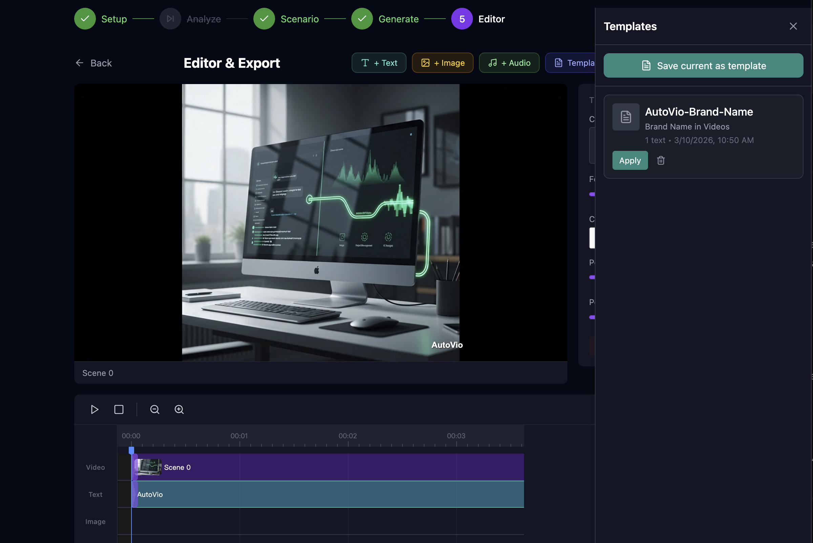Add audio with + Audio button
This screenshot has height=543, width=813.
point(509,63)
